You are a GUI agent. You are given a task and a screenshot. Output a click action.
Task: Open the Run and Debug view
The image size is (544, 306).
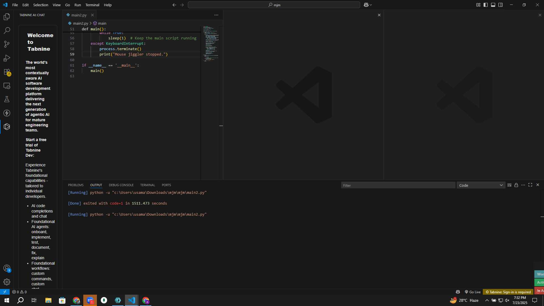[x=7, y=58]
